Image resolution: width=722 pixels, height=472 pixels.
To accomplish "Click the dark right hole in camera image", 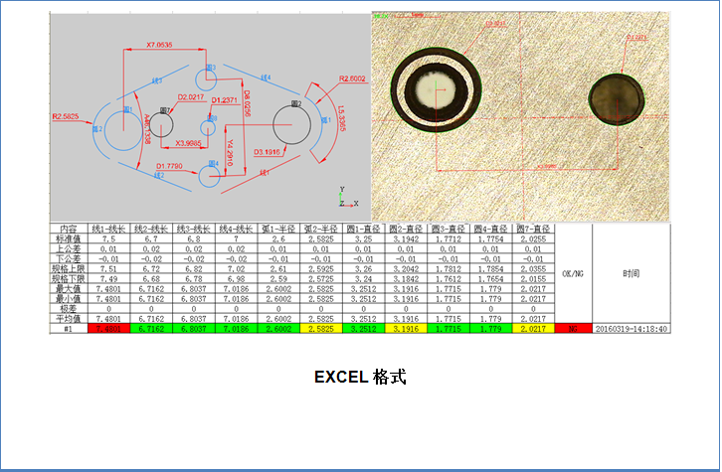I will [x=617, y=100].
